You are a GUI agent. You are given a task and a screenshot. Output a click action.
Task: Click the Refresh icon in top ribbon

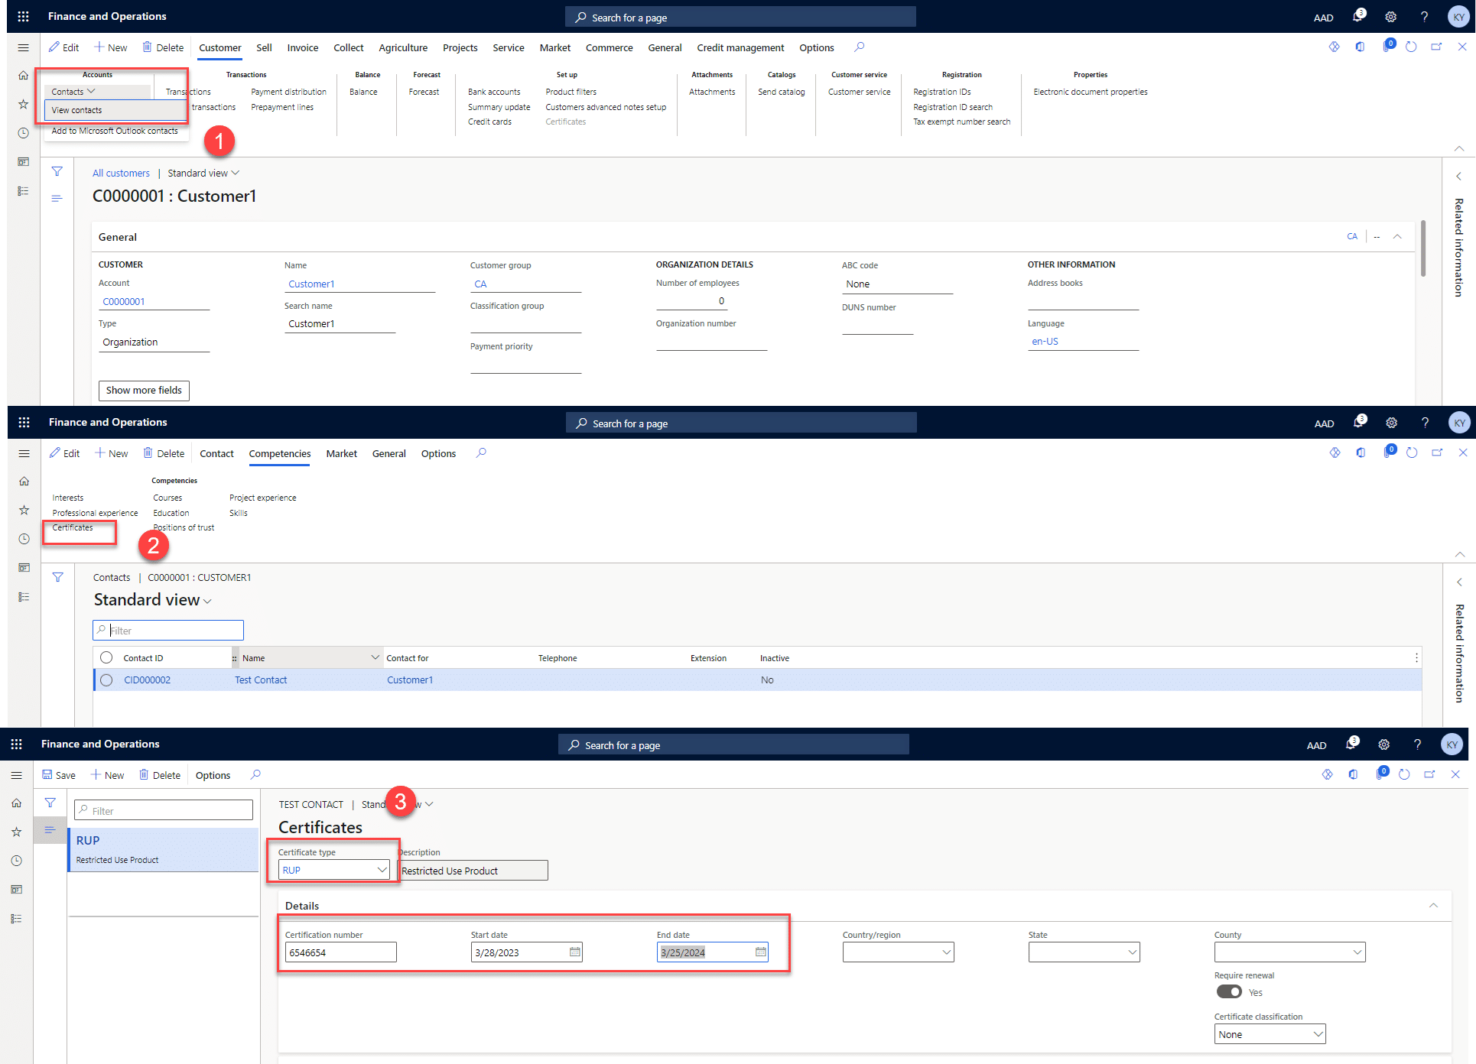point(1412,47)
